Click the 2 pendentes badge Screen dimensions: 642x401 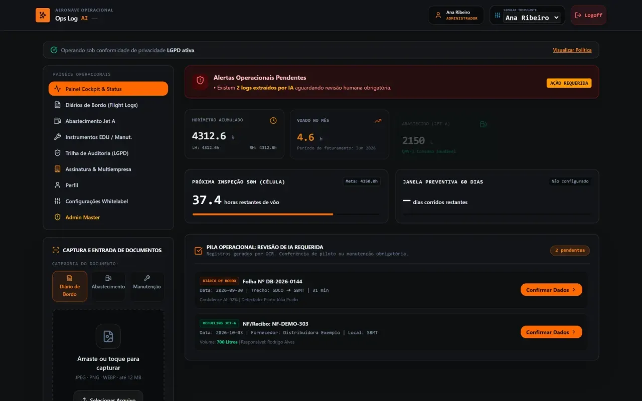coord(570,250)
